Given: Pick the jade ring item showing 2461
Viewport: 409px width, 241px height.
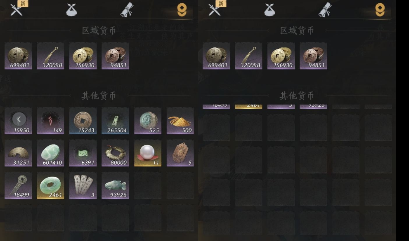Looking at the screenshot, I should 51,185.
